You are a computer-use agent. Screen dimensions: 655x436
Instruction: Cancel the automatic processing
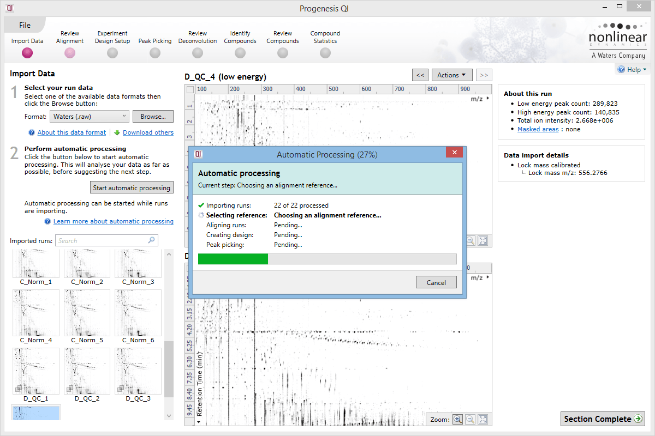pos(436,282)
